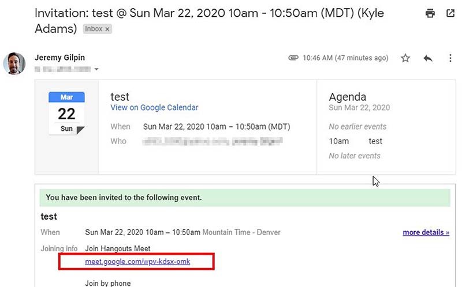462x287 pixels.
Task: Expand sender details dropdown arrow
Action: 97,70
